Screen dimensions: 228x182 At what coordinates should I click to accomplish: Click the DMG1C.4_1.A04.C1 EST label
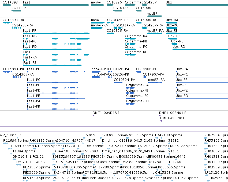[x=32, y=162]
